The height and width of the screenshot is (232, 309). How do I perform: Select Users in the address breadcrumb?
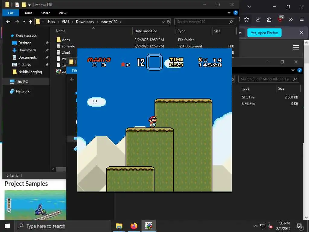51,22
